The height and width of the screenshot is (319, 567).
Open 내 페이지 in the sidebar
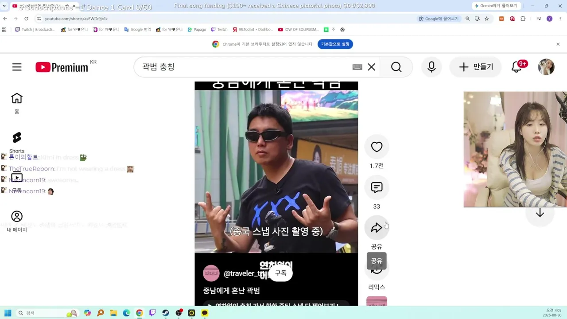tap(17, 222)
